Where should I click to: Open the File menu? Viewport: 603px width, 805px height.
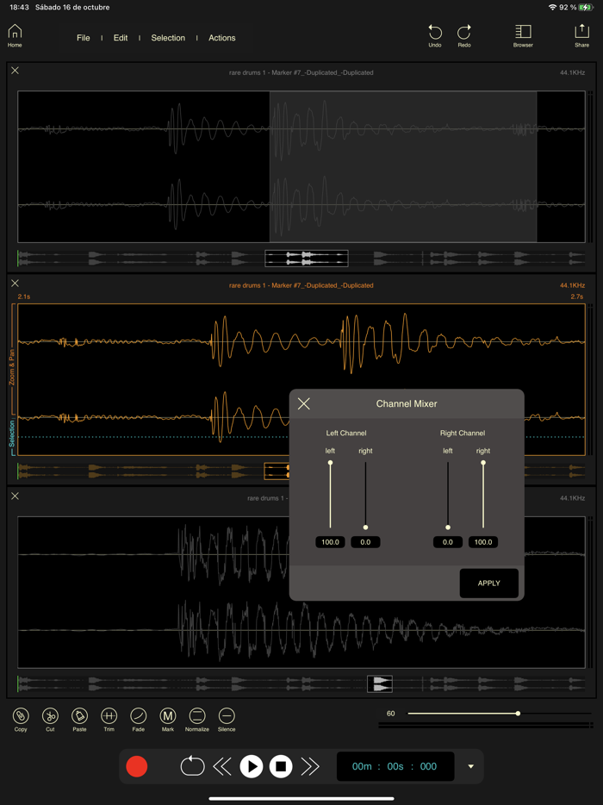pyautogui.click(x=84, y=38)
